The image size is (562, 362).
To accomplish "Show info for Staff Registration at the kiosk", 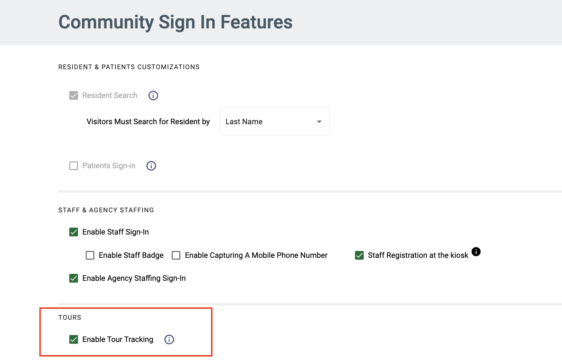I will pos(476,252).
